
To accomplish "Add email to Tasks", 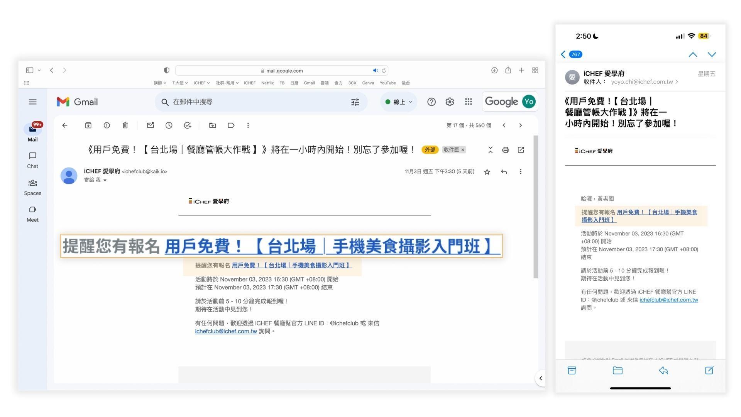I will click(x=188, y=125).
